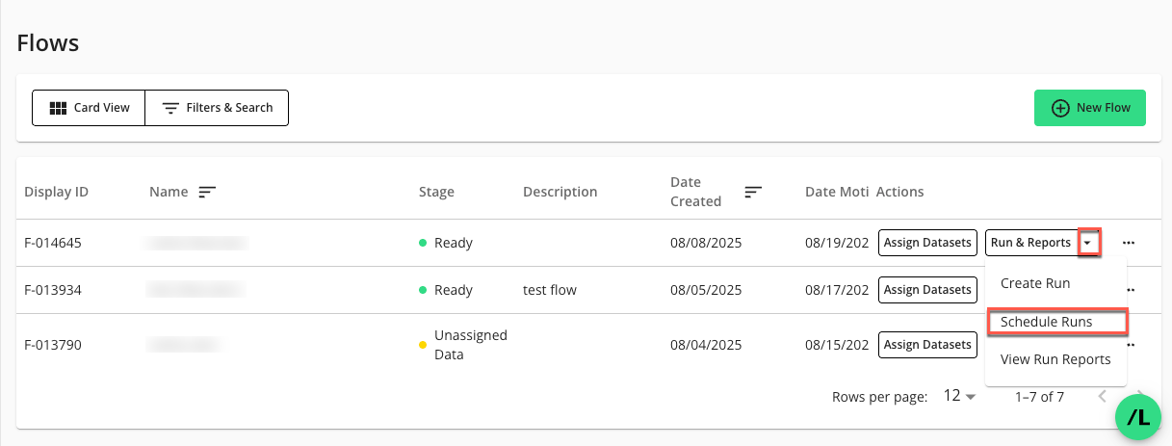Open Filters & Search panel
Image resolution: width=1172 pixels, height=446 pixels.
217,108
